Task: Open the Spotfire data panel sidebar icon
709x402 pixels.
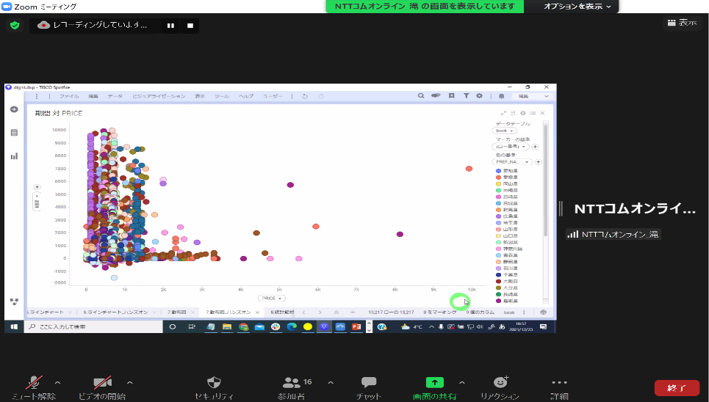Action: click(x=14, y=132)
